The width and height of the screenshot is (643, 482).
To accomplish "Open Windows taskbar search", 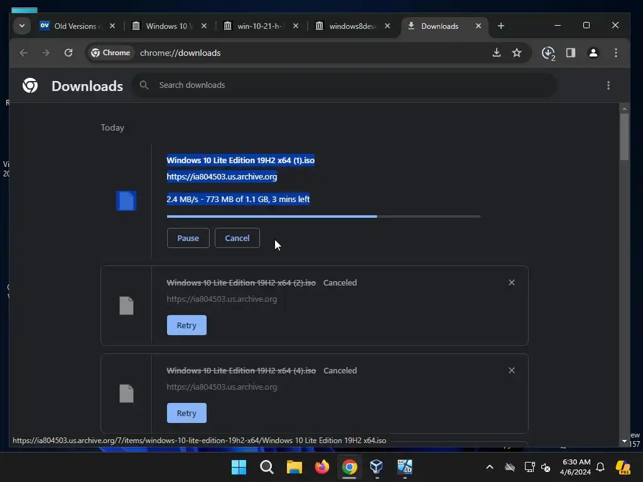I will [266, 467].
